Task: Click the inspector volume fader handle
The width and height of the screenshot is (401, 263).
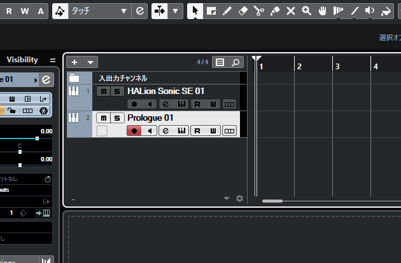Action: (x=37, y=138)
